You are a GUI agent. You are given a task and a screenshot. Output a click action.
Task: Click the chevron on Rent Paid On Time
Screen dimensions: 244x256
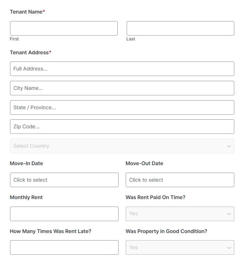(x=229, y=214)
